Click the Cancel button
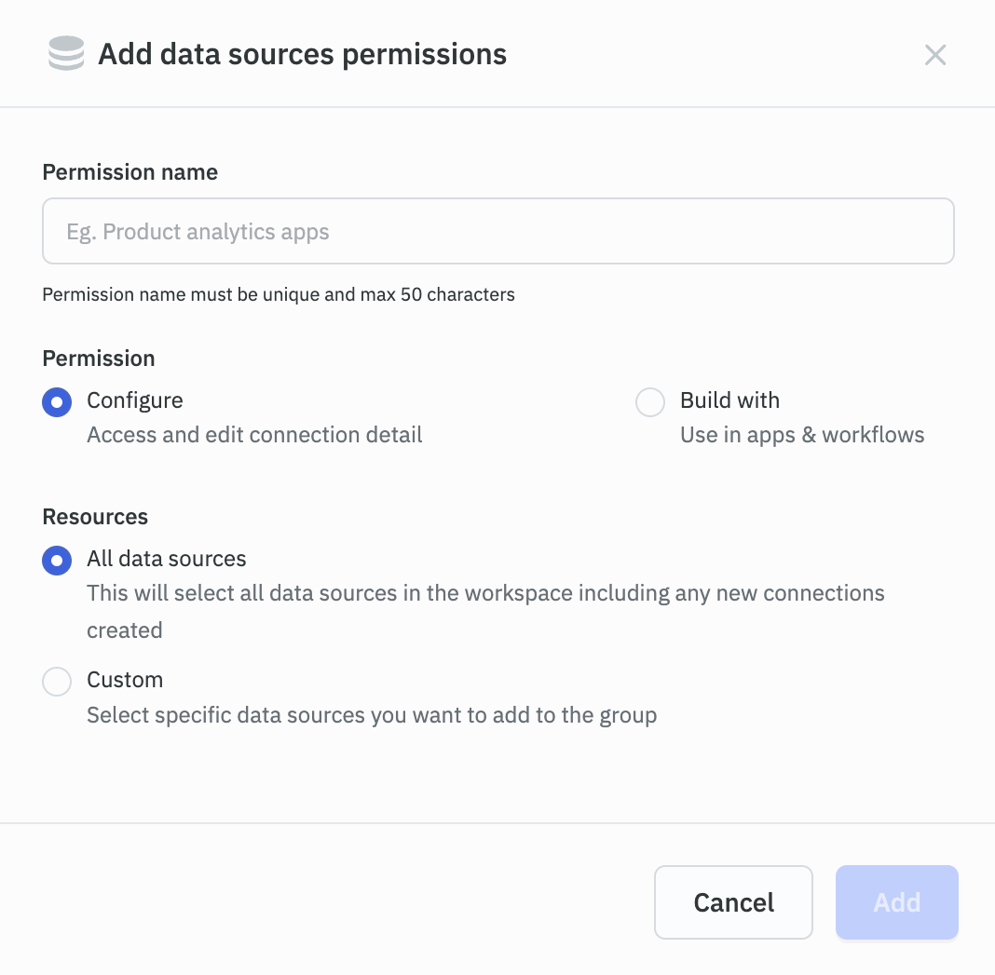This screenshot has width=995, height=975. tap(733, 901)
